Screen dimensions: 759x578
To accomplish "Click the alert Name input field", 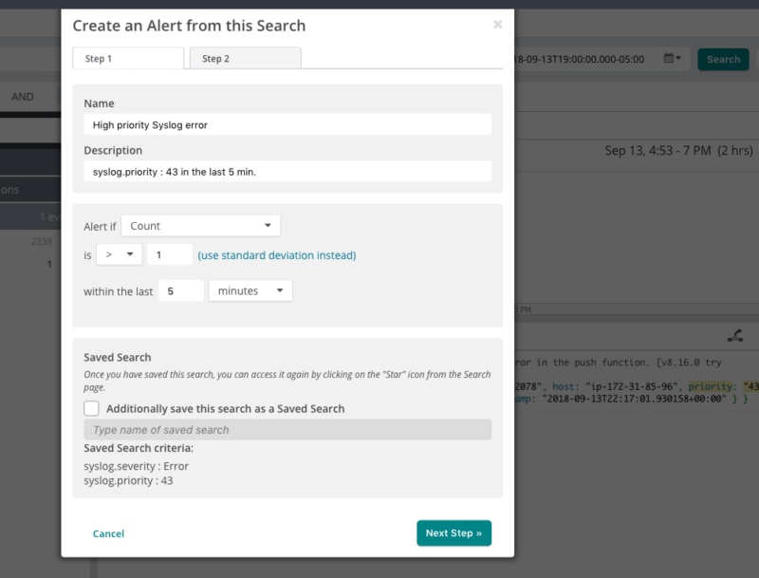I will point(287,124).
